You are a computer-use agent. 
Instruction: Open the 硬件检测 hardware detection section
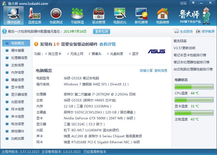(14, 15)
